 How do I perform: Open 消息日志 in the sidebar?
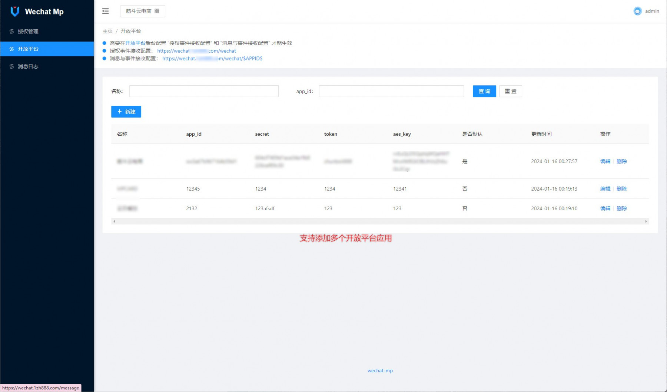click(x=47, y=66)
